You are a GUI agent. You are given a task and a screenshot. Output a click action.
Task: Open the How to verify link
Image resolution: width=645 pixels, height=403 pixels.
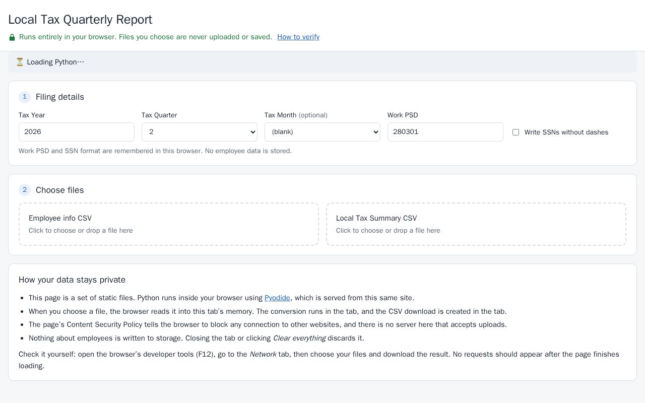click(298, 37)
